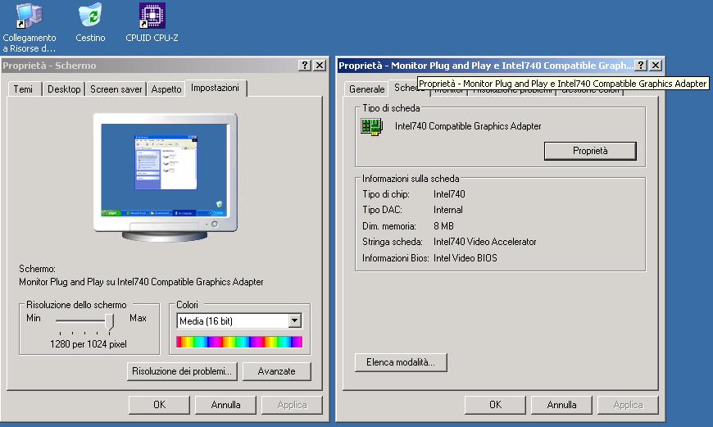Open the Cestino recycle bin icon
Screen dimensions: 713x427
pyautogui.click(x=90, y=23)
